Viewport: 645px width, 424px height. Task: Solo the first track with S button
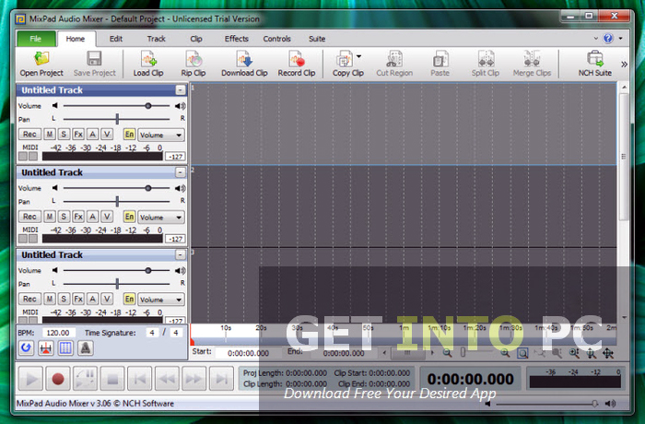(64, 135)
